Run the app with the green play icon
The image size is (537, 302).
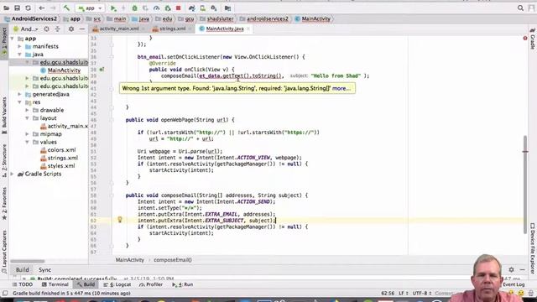[x=113, y=8]
